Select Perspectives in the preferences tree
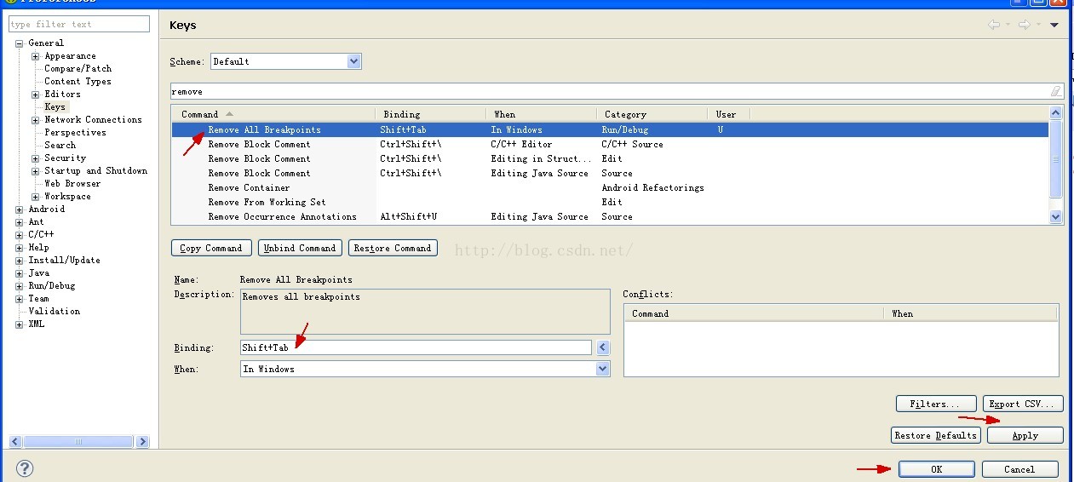The image size is (1074, 482). point(75,133)
